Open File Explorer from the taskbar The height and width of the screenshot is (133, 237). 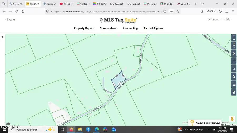(80, 130)
